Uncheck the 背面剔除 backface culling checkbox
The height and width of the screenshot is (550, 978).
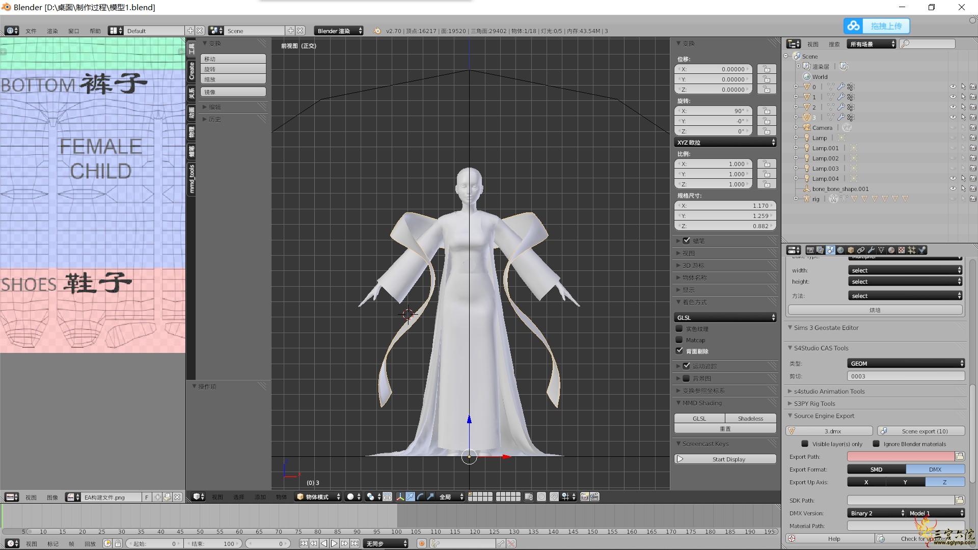point(679,351)
